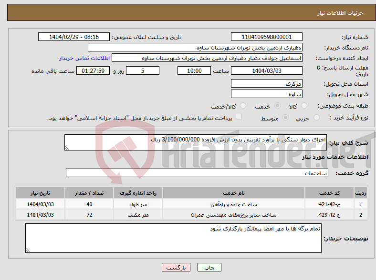Click the بازگشت (back) button

pos(176,267)
